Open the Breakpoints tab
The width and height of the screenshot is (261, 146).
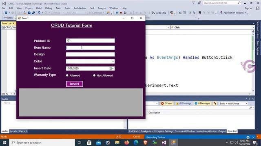pyautogui.click(x=146, y=131)
